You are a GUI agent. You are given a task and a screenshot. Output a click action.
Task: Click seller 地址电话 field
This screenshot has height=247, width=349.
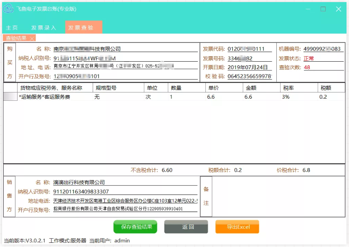(125, 201)
